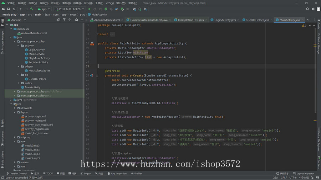Image resolution: width=321 pixels, height=180 pixels.
Task: Click the 23:1 caret position indicator
Action: coord(276,178)
